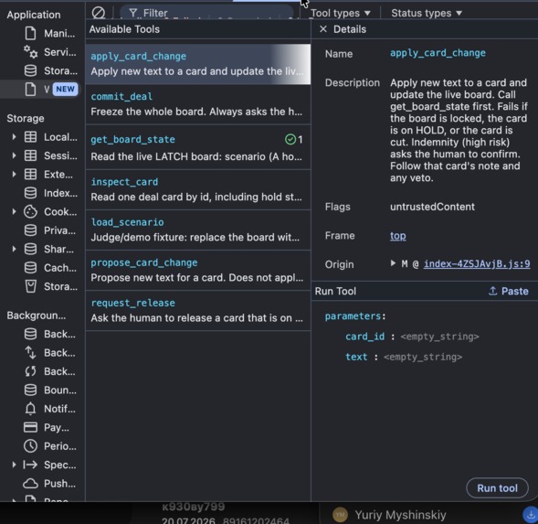Open the Push messaging cloud icon
The image size is (538, 524).
click(x=30, y=484)
